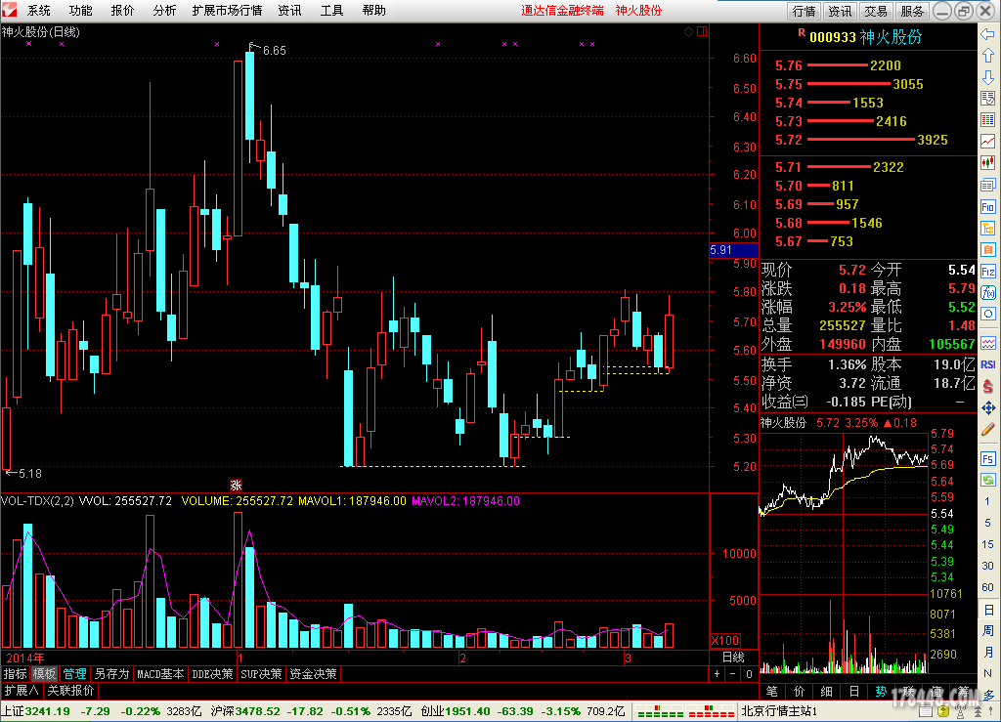Click the F10 company info icon
Image resolution: width=1001 pixels, height=722 pixels.
click(987, 207)
